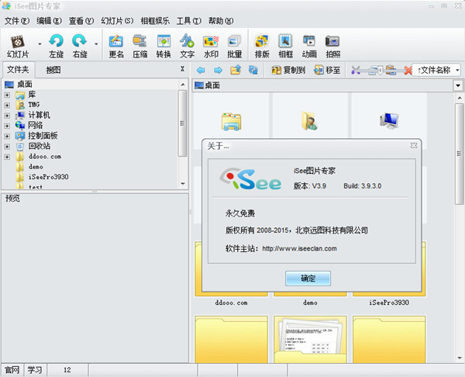Click the 更名 rename icon
Screen dimensions: 465x377
116,45
